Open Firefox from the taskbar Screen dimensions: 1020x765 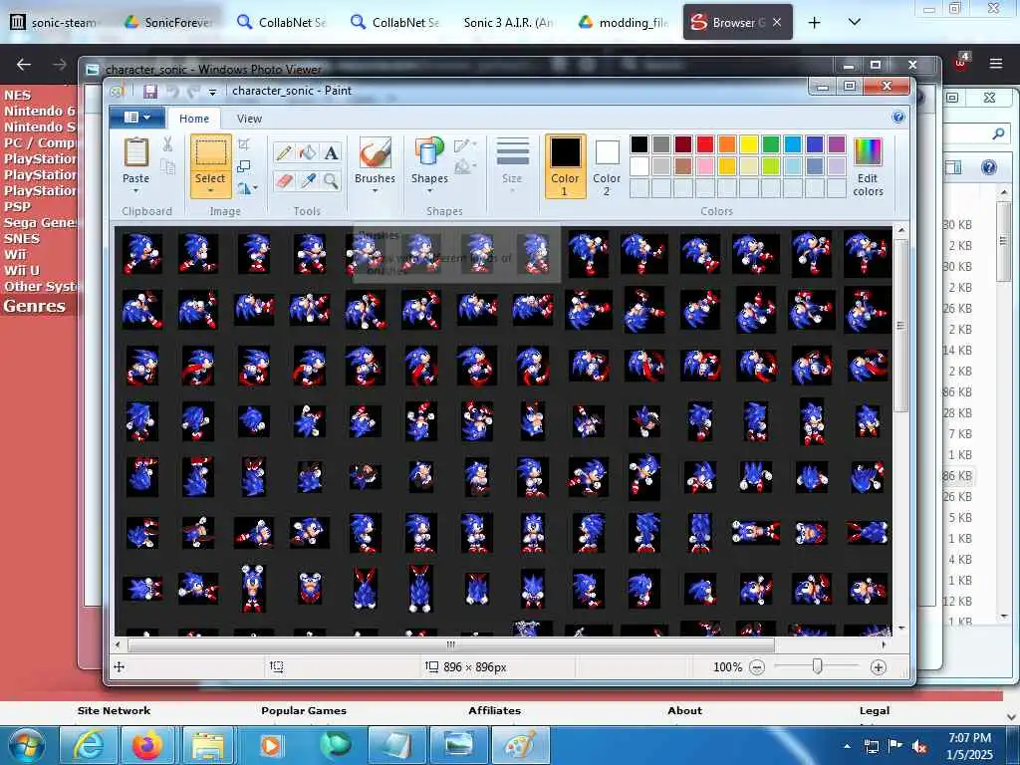pos(148,745)
